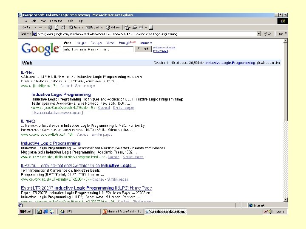This screenshot has height=229, width=306.
Task: Click the first taskbar window button
Action: point(80,212)
